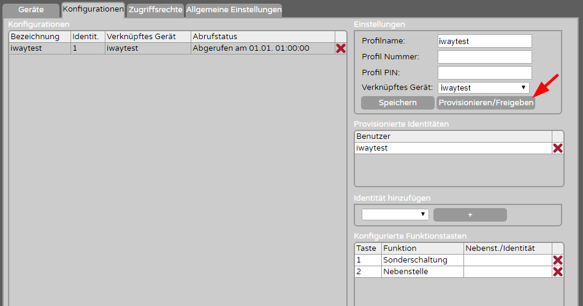Select Nebenstelle function key row
This screenshot has height=306, width=583.
[453, 272]
